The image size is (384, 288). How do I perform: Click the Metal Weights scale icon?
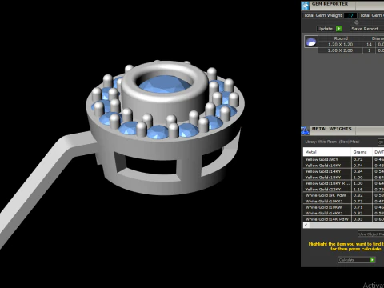tap(306, 130)
